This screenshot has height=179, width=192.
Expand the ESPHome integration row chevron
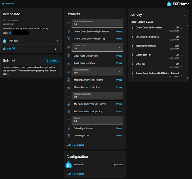click(57, 41)
